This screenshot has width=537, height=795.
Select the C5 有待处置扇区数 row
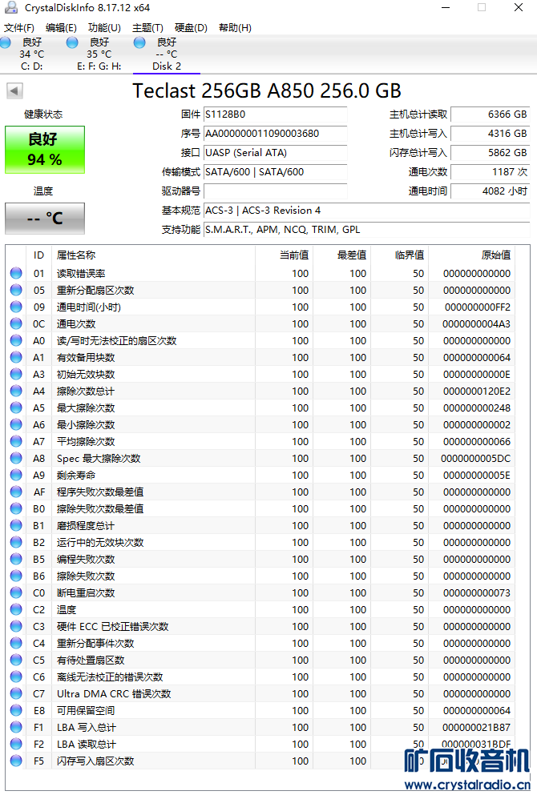coord(260,660)
